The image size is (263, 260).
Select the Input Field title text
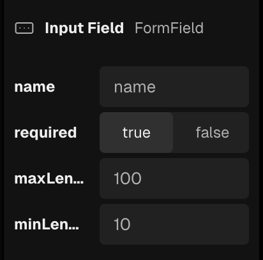pyautogui.click(x=84, y=29)
